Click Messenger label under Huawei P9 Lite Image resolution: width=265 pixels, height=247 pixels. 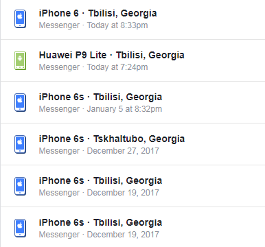[x=59, y=67]
